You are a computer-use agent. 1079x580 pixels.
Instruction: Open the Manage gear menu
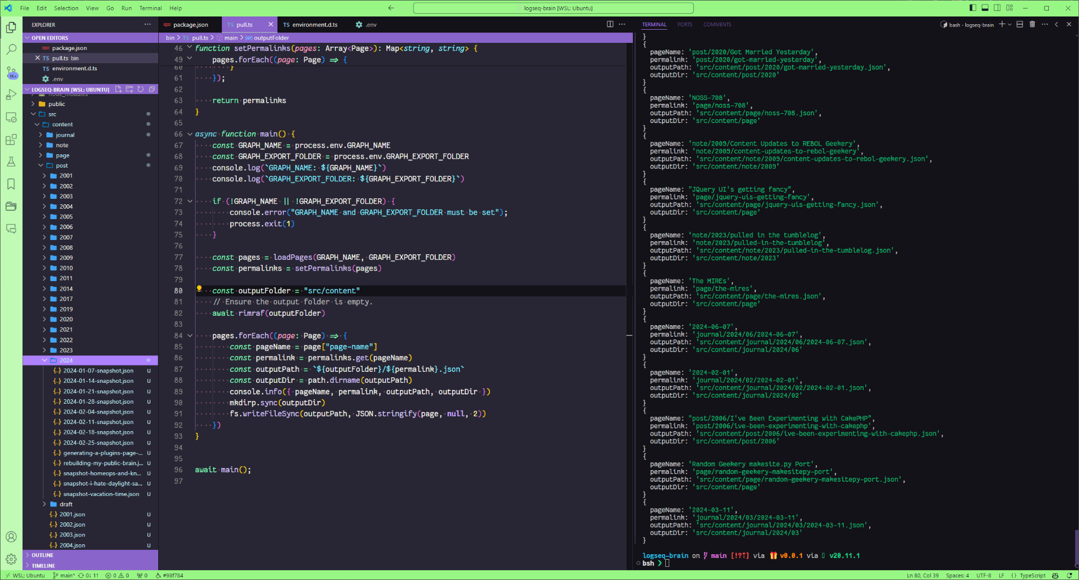pos(11,559)
